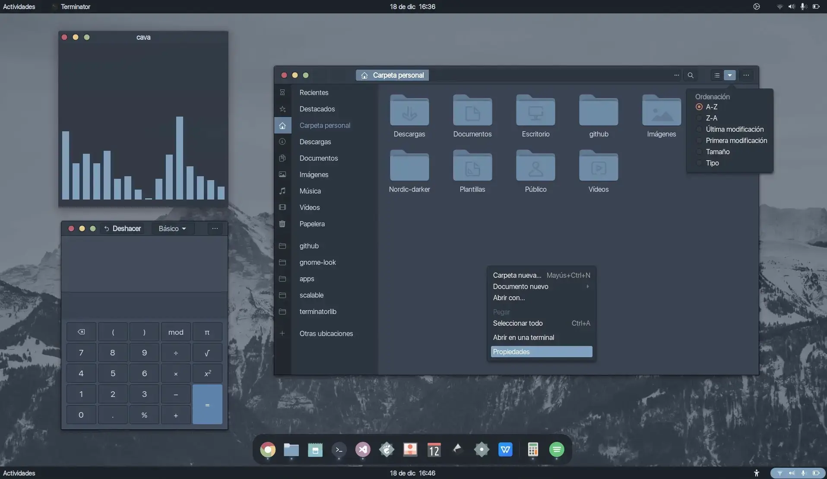This screenshot has width=827, height=479.
Task: Launch the WPS Office app from the dock
Action: tap(505, 449)
